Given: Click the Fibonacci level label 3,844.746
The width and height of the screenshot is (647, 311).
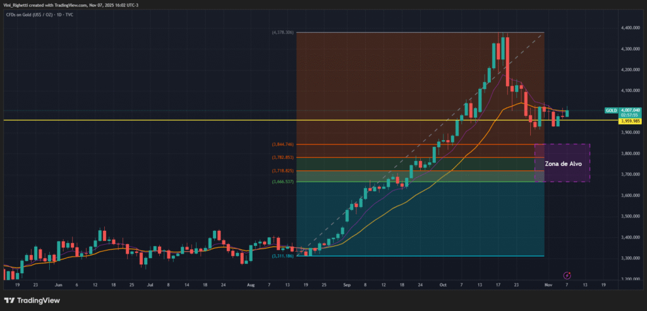Looking at the screenshot, I should (x=282, y=144).
